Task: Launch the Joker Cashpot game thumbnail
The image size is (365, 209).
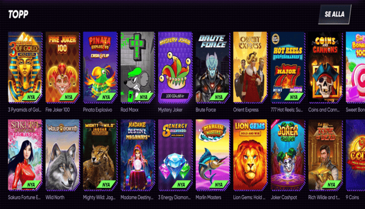Action: click(x=288, y=155)
